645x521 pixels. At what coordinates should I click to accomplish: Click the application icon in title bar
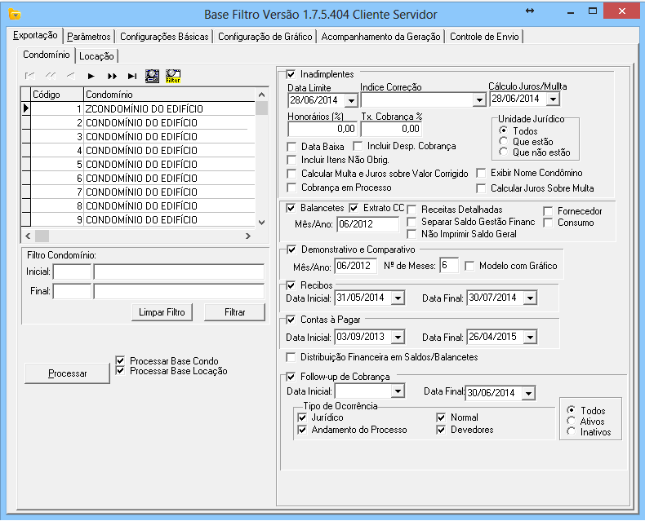(14, 14)
